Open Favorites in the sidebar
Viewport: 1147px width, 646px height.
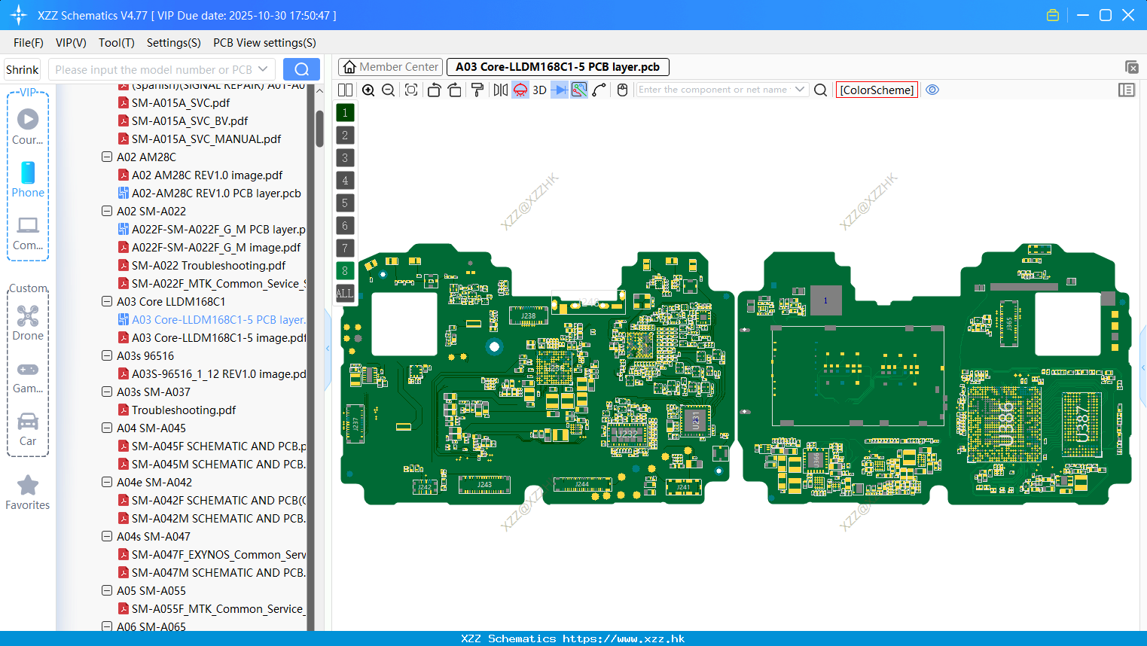[28, 493]
